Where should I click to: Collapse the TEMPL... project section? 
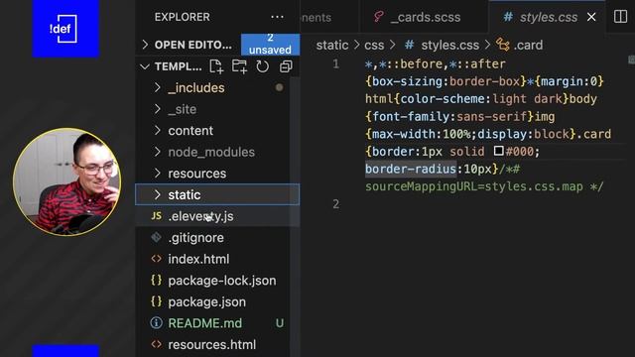click(x=145, y=66)
